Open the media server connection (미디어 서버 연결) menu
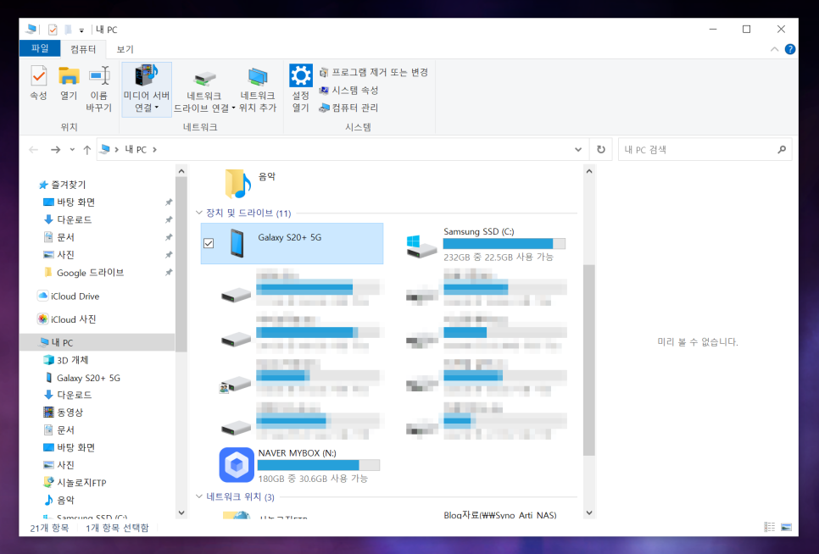 pos(146,89)
